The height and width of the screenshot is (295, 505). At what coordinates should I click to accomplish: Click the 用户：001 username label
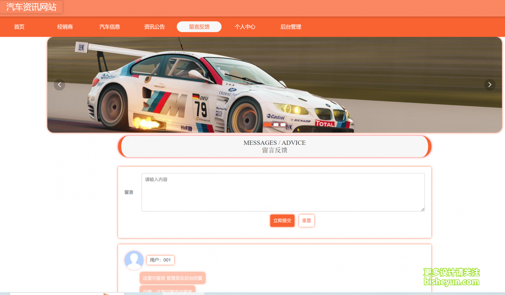tap(161, 260)
